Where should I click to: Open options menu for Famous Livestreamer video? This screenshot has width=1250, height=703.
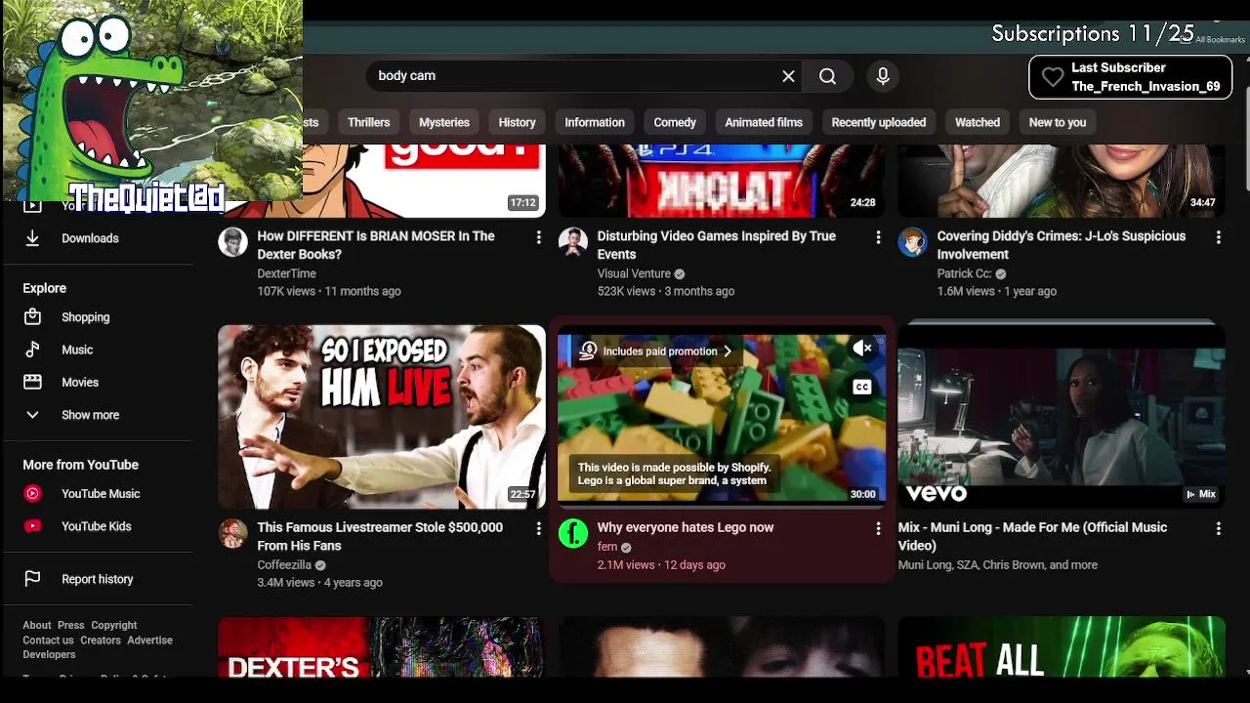[538, 528]
